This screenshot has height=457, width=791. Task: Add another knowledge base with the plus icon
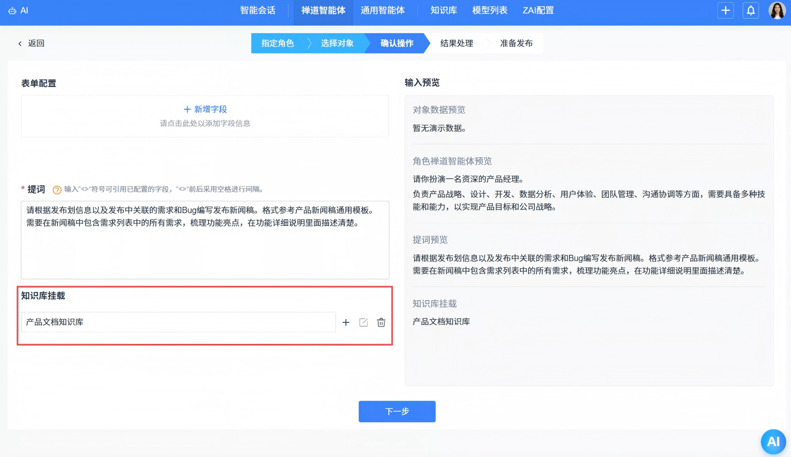pos(346,322)
